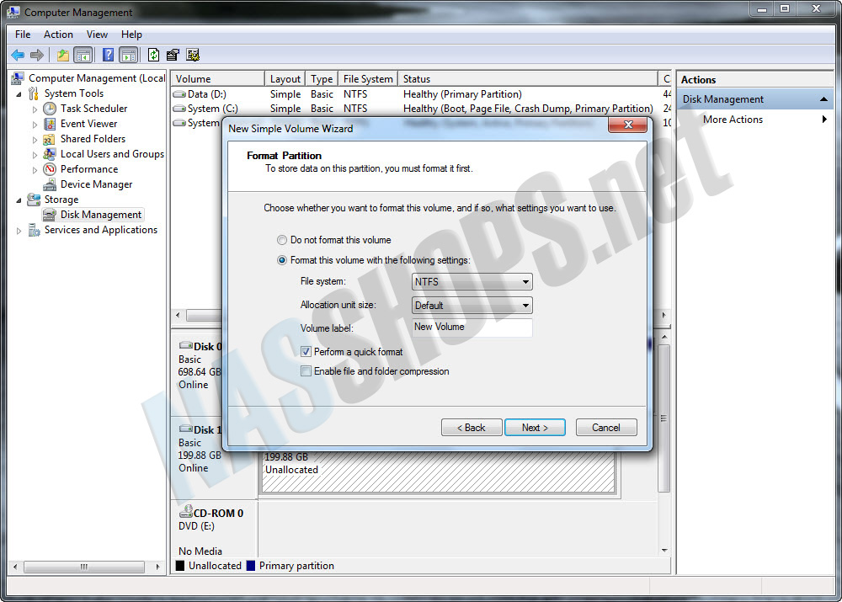Viewport: 842px width, 602px height.
Task: Click the Device Manager icon
Action: point(50,184)
